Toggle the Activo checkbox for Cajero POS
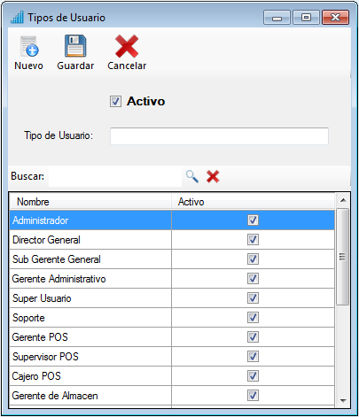Viewport: 359px width, 417px height. 253,376
